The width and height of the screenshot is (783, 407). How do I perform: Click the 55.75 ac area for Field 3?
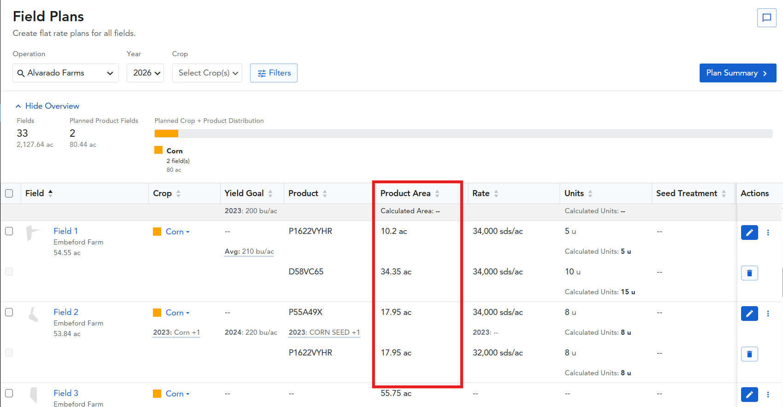(x=396, y=393)
